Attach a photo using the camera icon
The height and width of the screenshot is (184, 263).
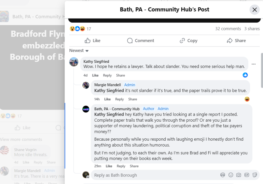(239, 175)
